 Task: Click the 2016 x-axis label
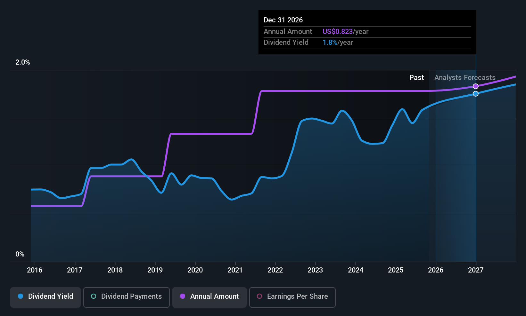(x=35, y=270)
